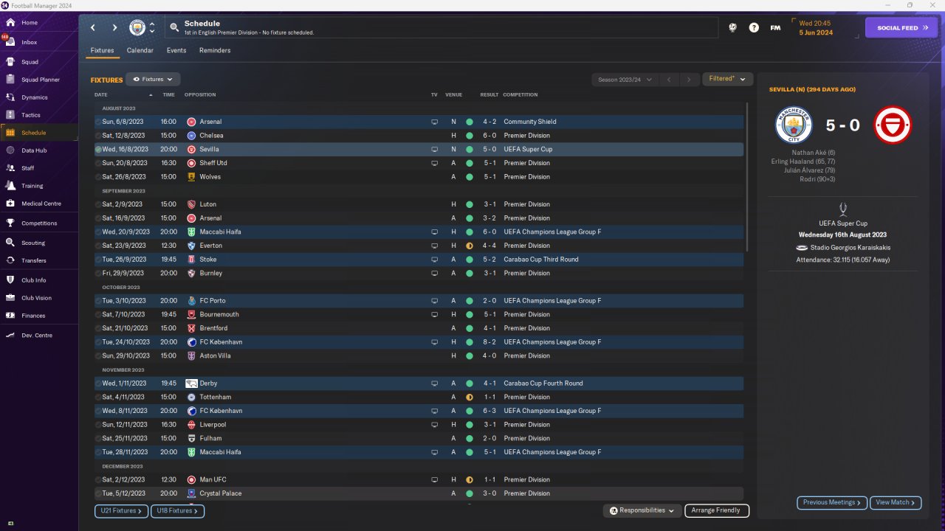Toggle the selection circle on Arsenal 6/8/2023 row

click(98, 122)
